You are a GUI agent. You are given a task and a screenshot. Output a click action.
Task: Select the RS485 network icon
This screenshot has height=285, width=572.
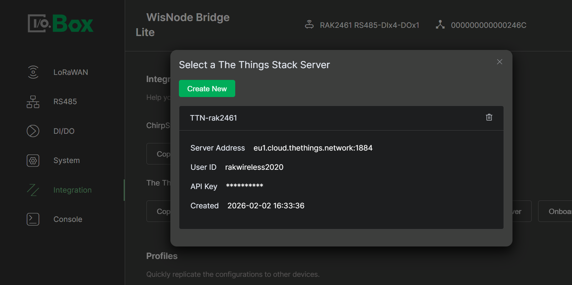pyautogui.click(x=33, y=102)
